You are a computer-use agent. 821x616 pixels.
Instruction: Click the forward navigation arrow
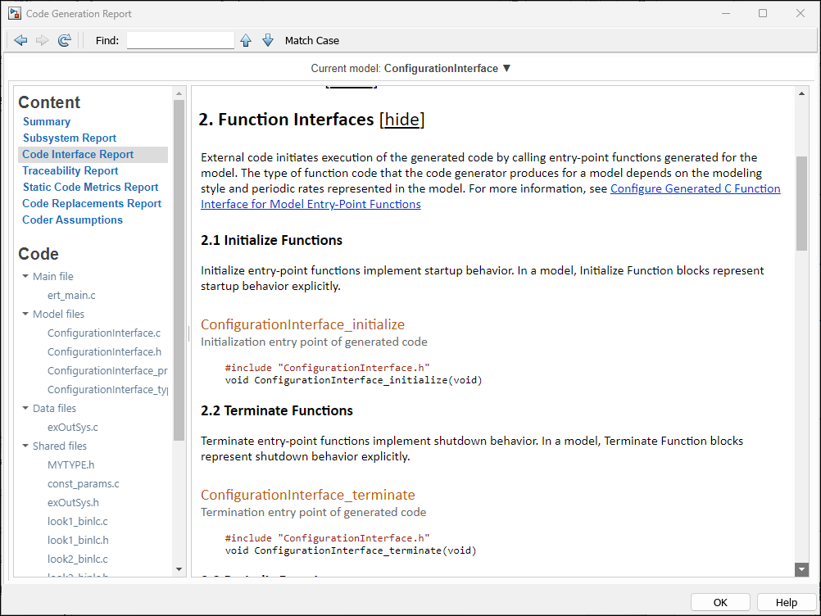(42, 39)
